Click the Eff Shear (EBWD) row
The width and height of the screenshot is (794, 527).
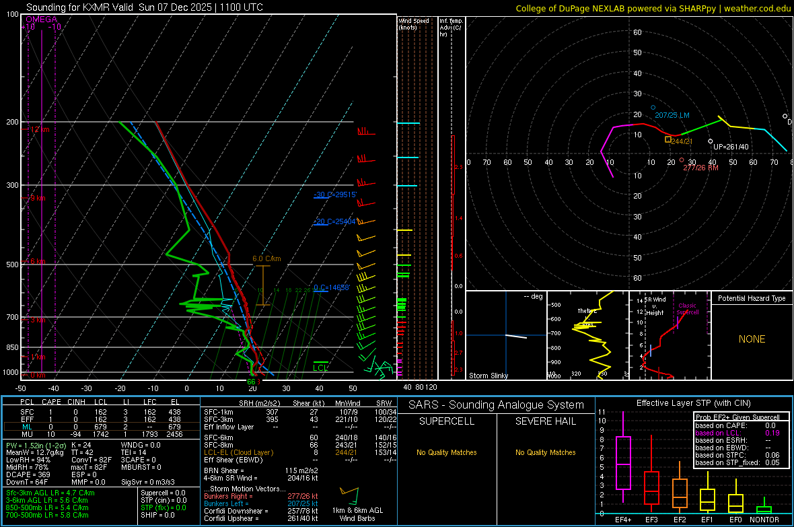pyautogui.click(x=300, y=460)
